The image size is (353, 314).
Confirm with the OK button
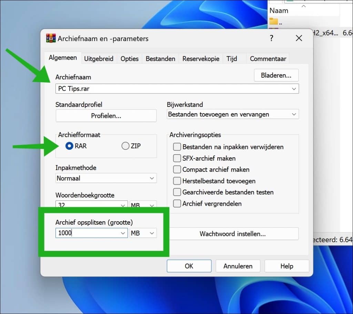189,266
